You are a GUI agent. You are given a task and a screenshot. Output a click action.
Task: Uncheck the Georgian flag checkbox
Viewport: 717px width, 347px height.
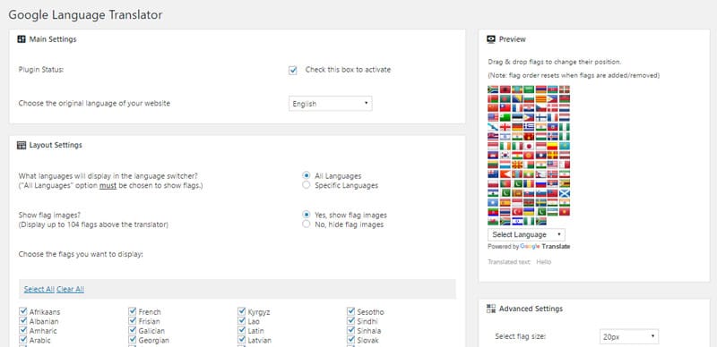[133, 340]
